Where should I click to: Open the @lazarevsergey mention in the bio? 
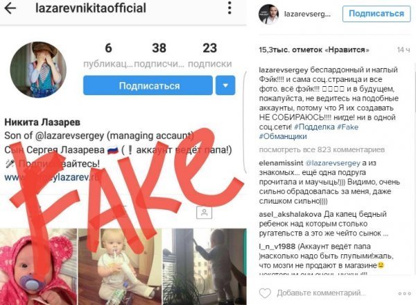coord(69,135)
